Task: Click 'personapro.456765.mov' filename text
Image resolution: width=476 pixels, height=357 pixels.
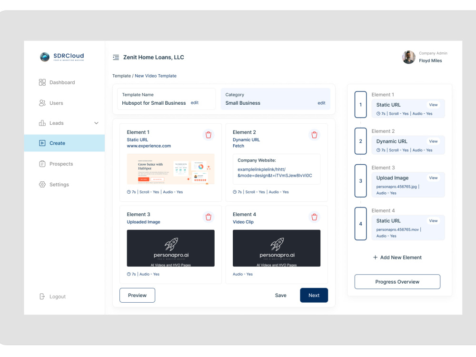Action: click(397, 230)
